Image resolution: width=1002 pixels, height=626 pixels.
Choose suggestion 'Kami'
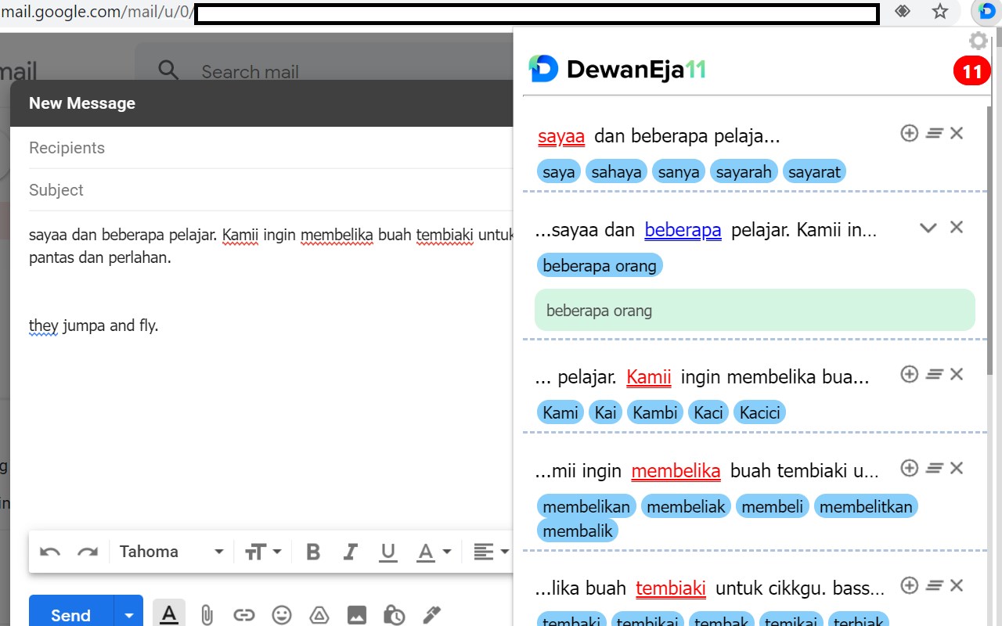click(560, 412)
